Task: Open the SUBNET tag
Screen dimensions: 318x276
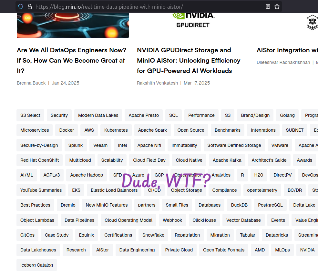Action: pos(295,130)
